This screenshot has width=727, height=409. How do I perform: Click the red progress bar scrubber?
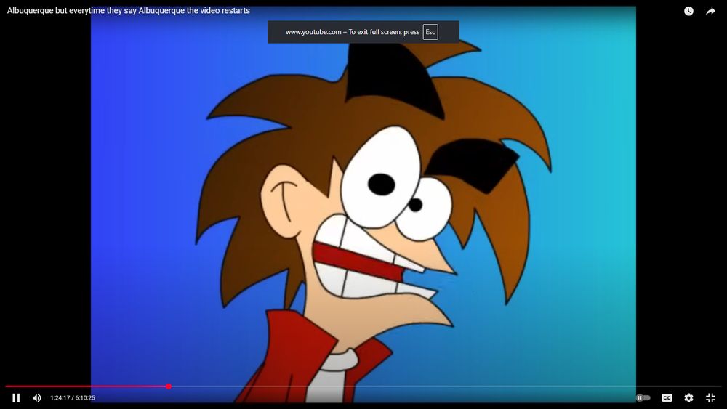tap(169, 386)
